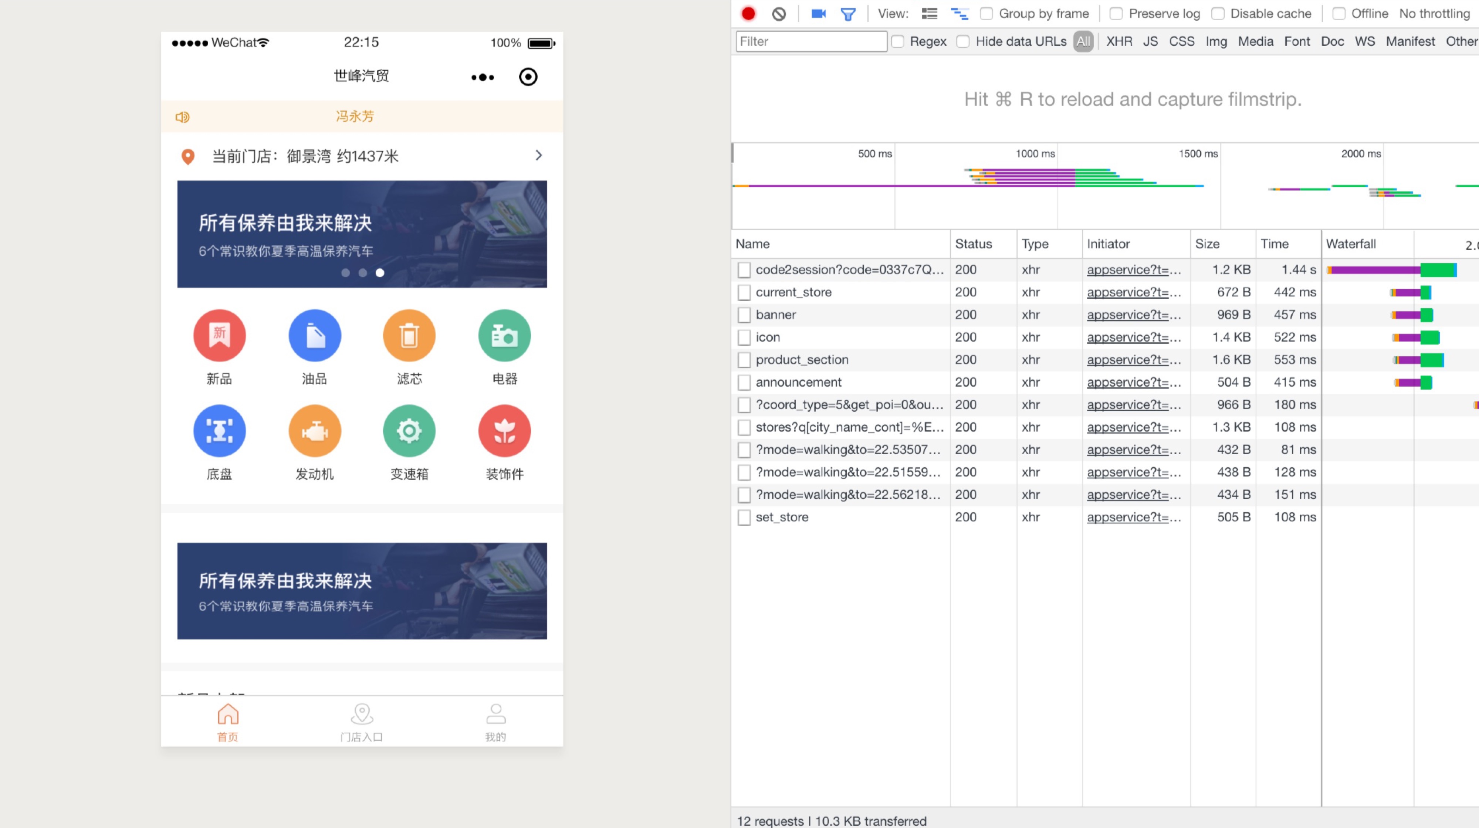Open the No throttling dropdown
This screenshot has width=1479, height=828.
click(1434, 14)
